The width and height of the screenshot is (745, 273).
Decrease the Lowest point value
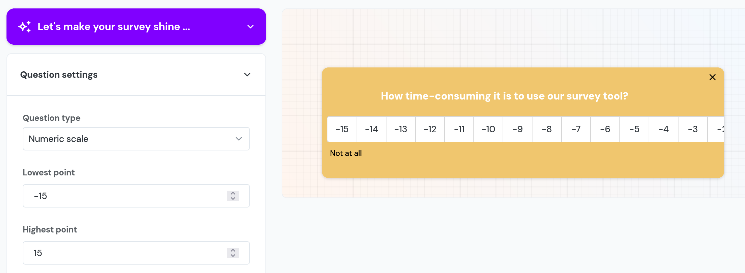point(233,198)
